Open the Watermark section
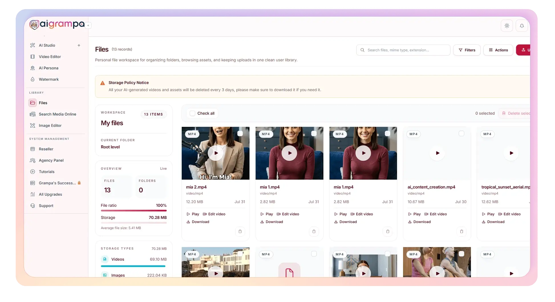Viewport: 555px width, 302px height. click(x=49, y=79)
